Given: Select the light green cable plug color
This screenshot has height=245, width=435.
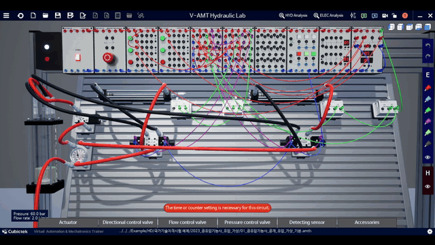Looking at the screenshot, I should 428,133.
